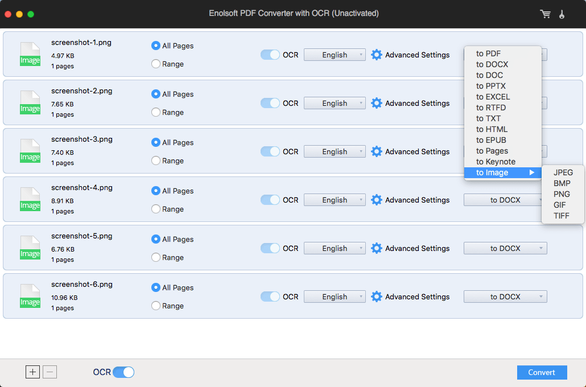Open Advanced Settings gear for screenshot-2.png

click(376, 103)
